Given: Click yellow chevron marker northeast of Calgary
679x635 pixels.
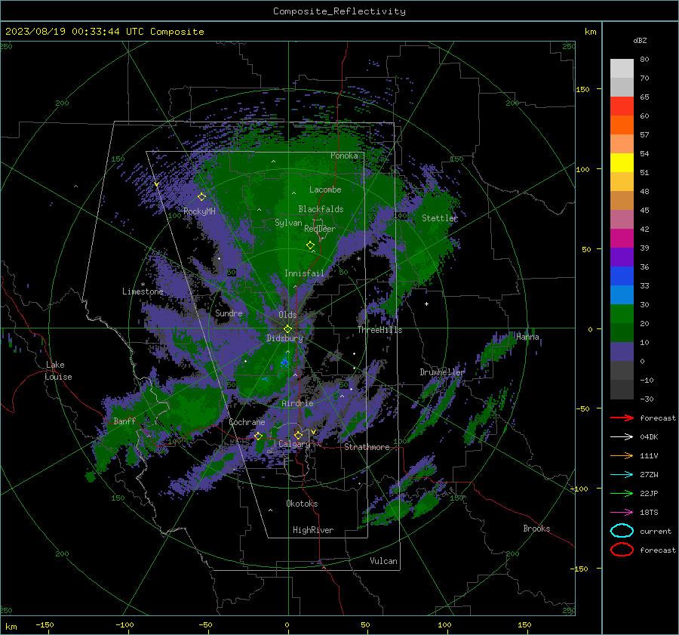Looking at the screenshot, I should [313, 432].
